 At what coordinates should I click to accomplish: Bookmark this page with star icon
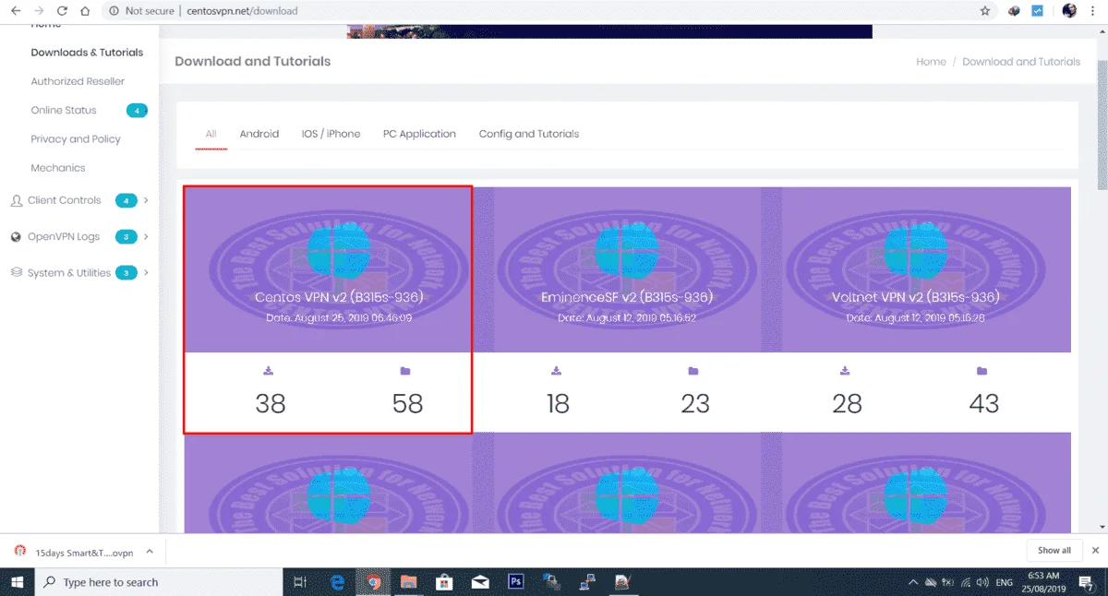coord(985,11)
